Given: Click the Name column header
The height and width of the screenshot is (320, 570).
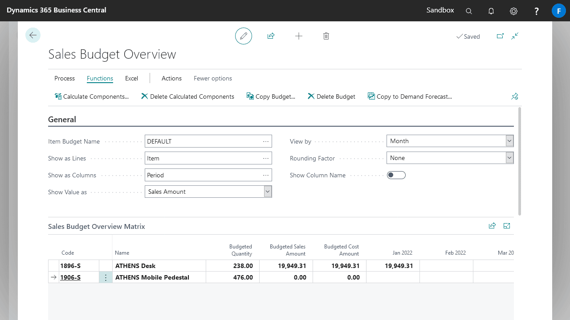Looking at the screenshot, I should tap(122, 252).
